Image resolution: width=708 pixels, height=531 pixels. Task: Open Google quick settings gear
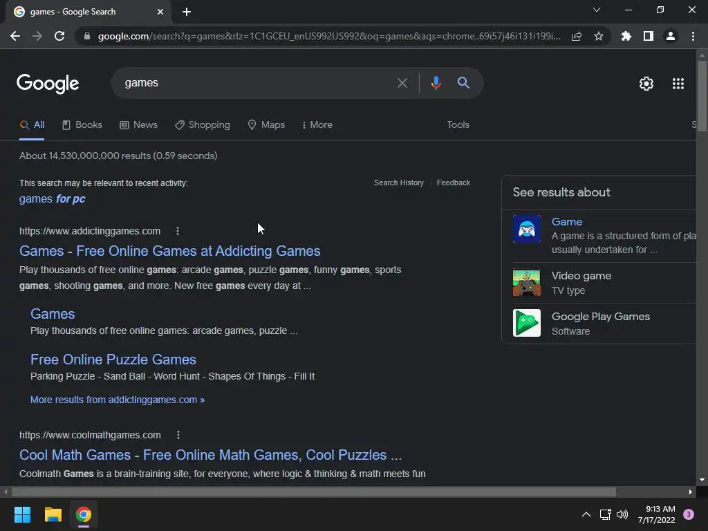646,84
